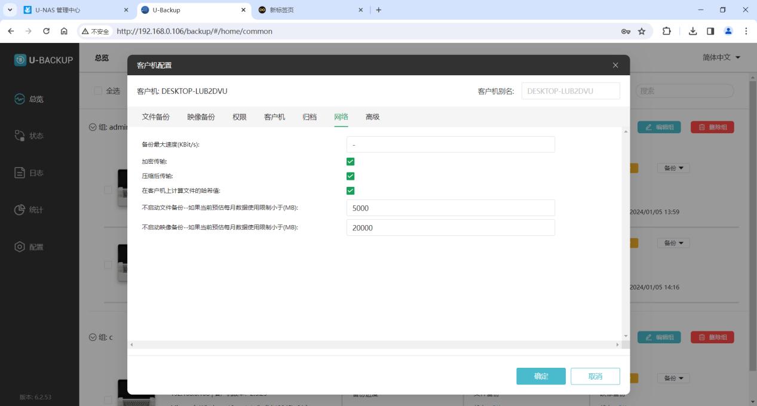Viewport: 757px width, 406px height.
Task: Open the 统计 statistics sidebar icon
Action: click(x=20, y=210)
